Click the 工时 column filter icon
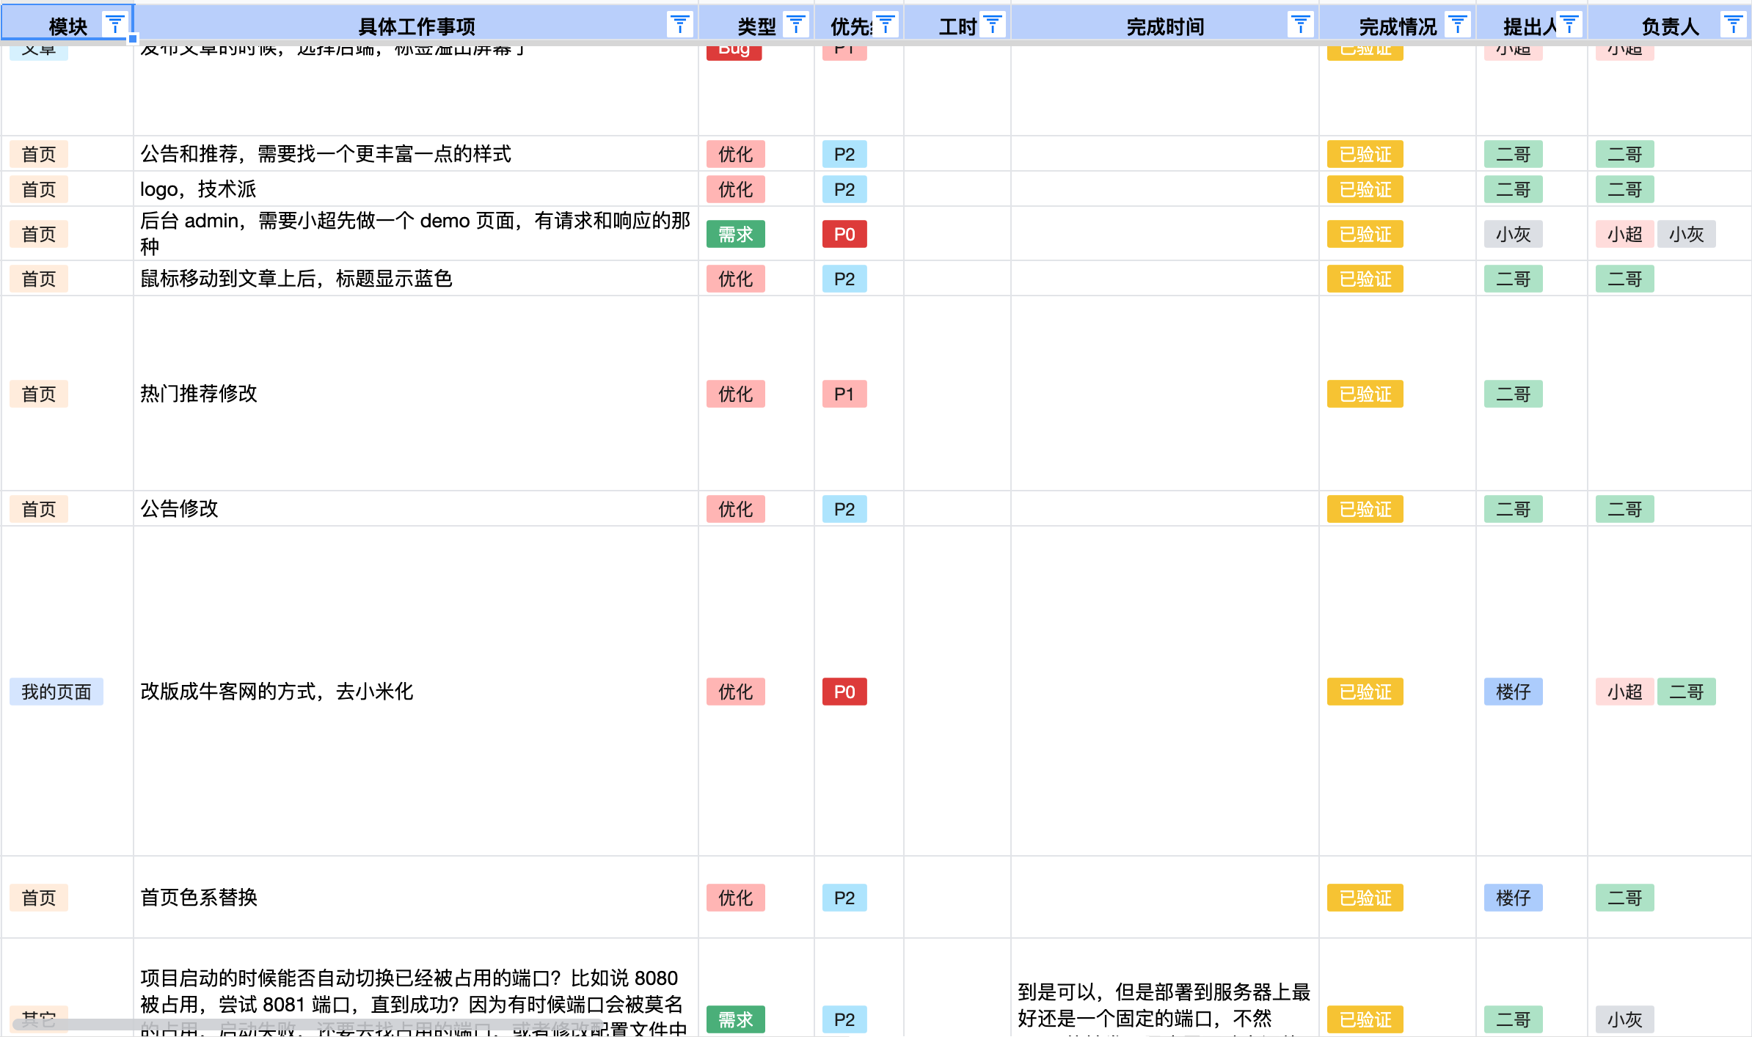This screenshot has width=1752, height=1037. click(992, 26)
